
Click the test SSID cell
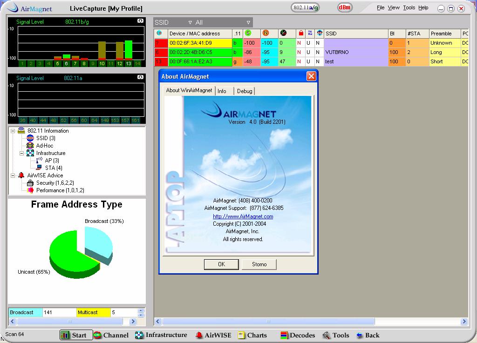pyautogui.click(x=356, y=62)
